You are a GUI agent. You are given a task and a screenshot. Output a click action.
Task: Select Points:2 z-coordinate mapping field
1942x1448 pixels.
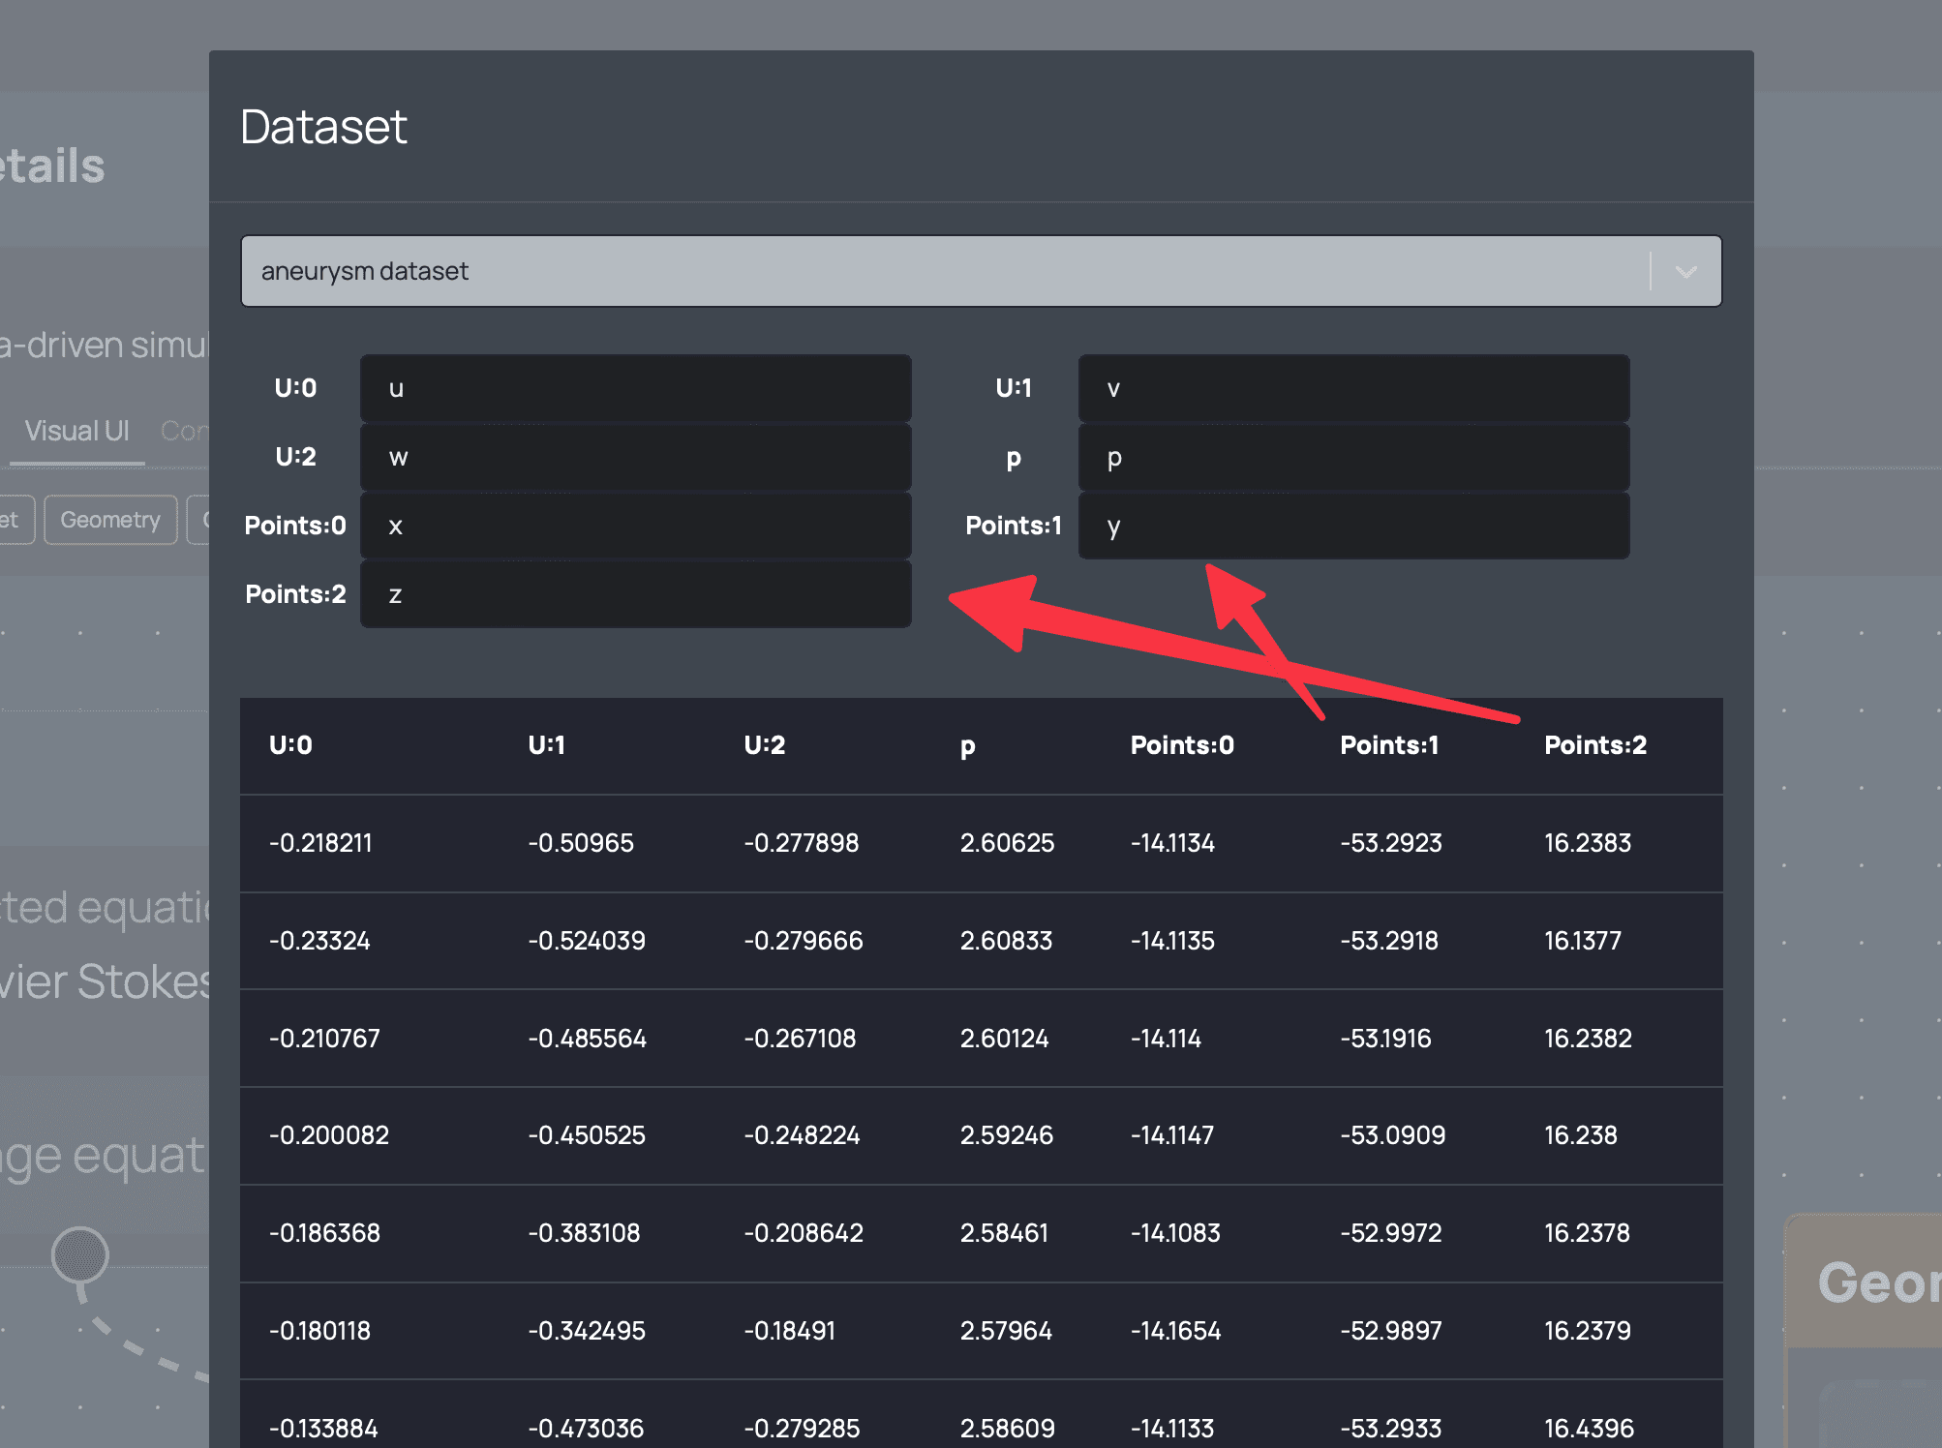click(636, 594)
